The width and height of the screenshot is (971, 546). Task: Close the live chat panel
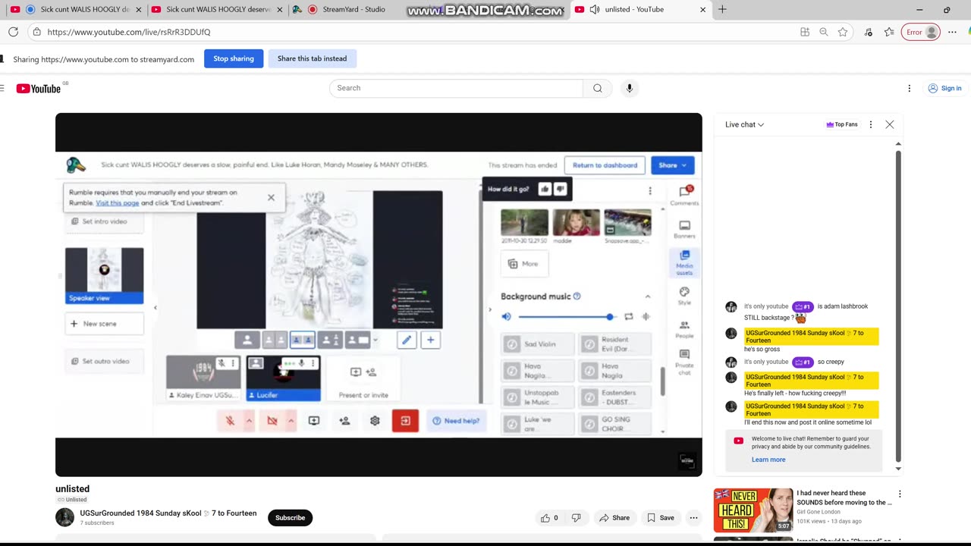point(890,124)
